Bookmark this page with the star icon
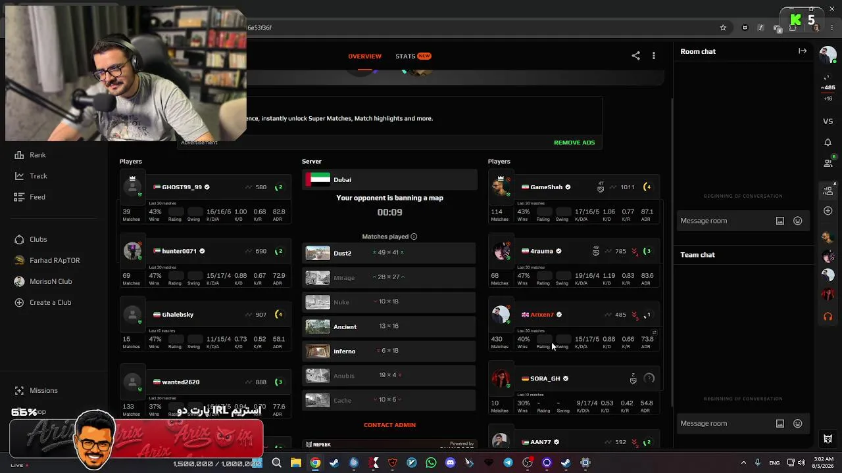 coord(723,28)
